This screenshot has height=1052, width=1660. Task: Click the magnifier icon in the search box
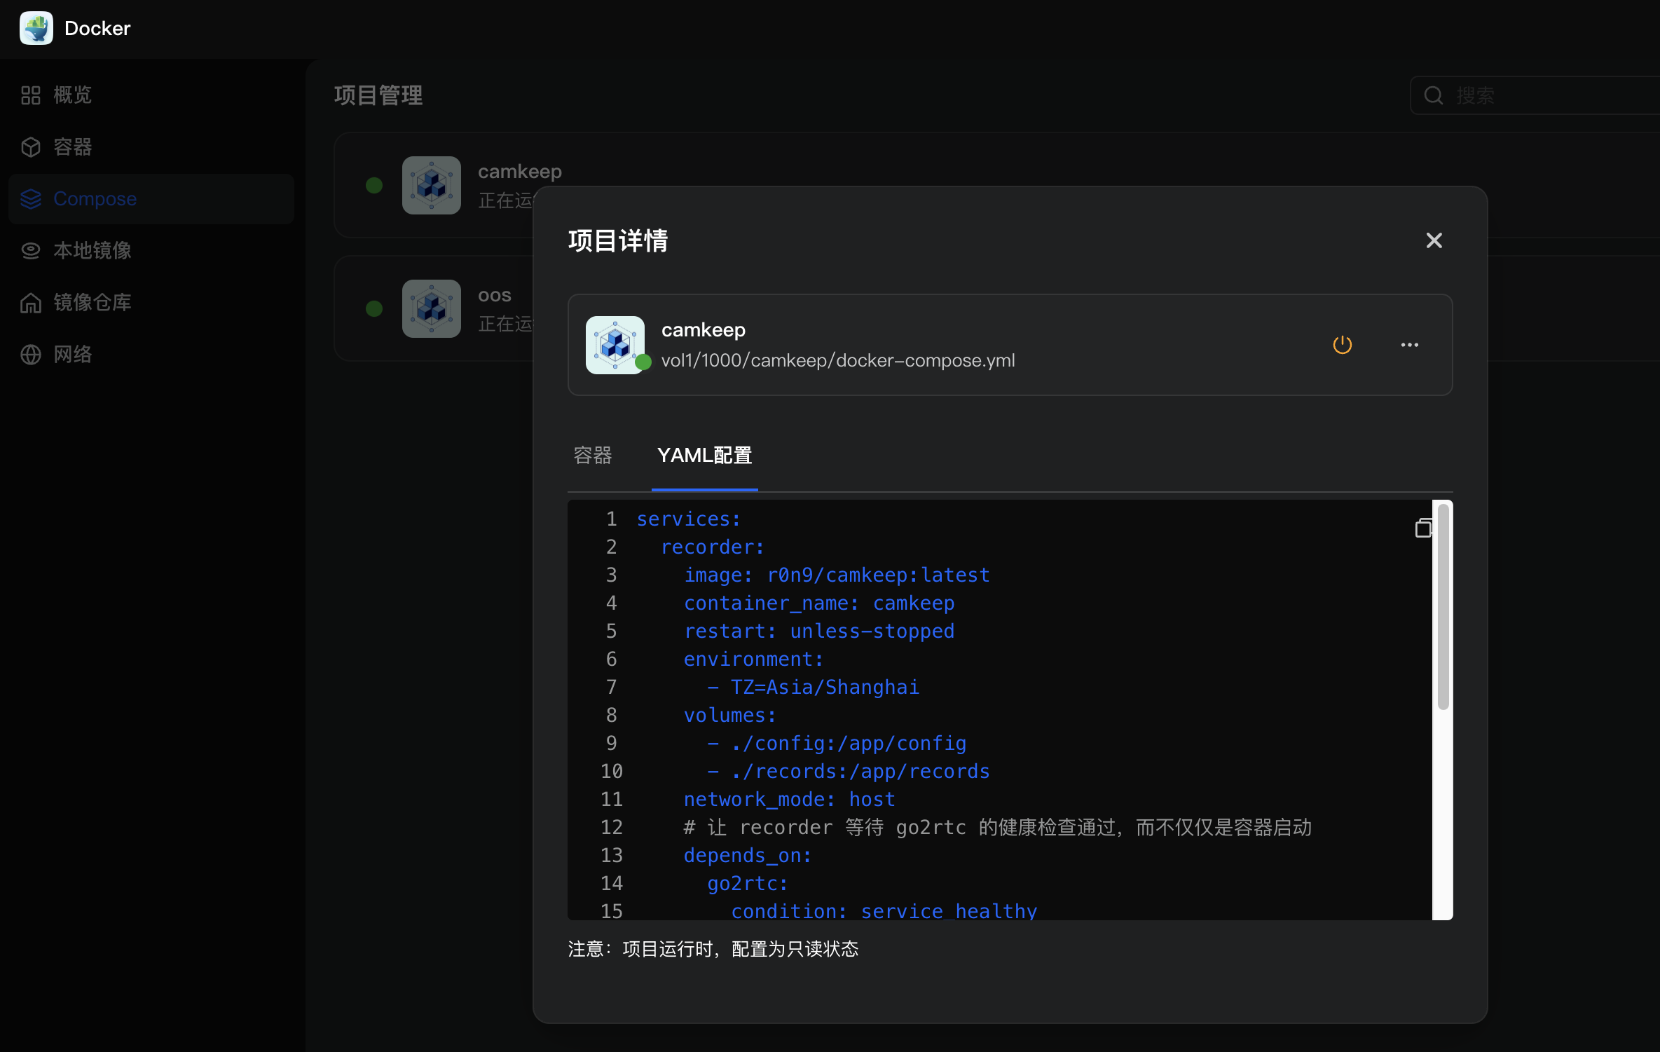1434,95
